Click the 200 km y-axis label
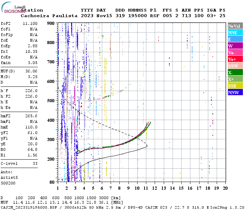245x210 pixels. (51, 159)
